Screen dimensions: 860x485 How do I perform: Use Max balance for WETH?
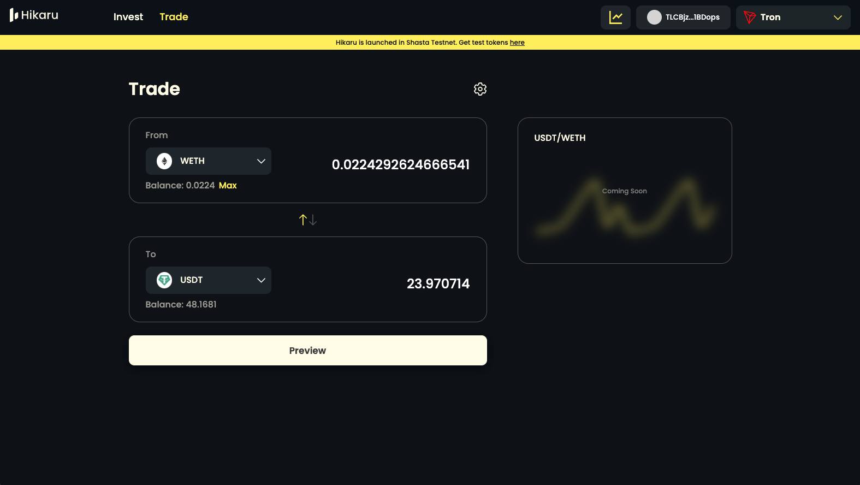click(x=228, y=186)
